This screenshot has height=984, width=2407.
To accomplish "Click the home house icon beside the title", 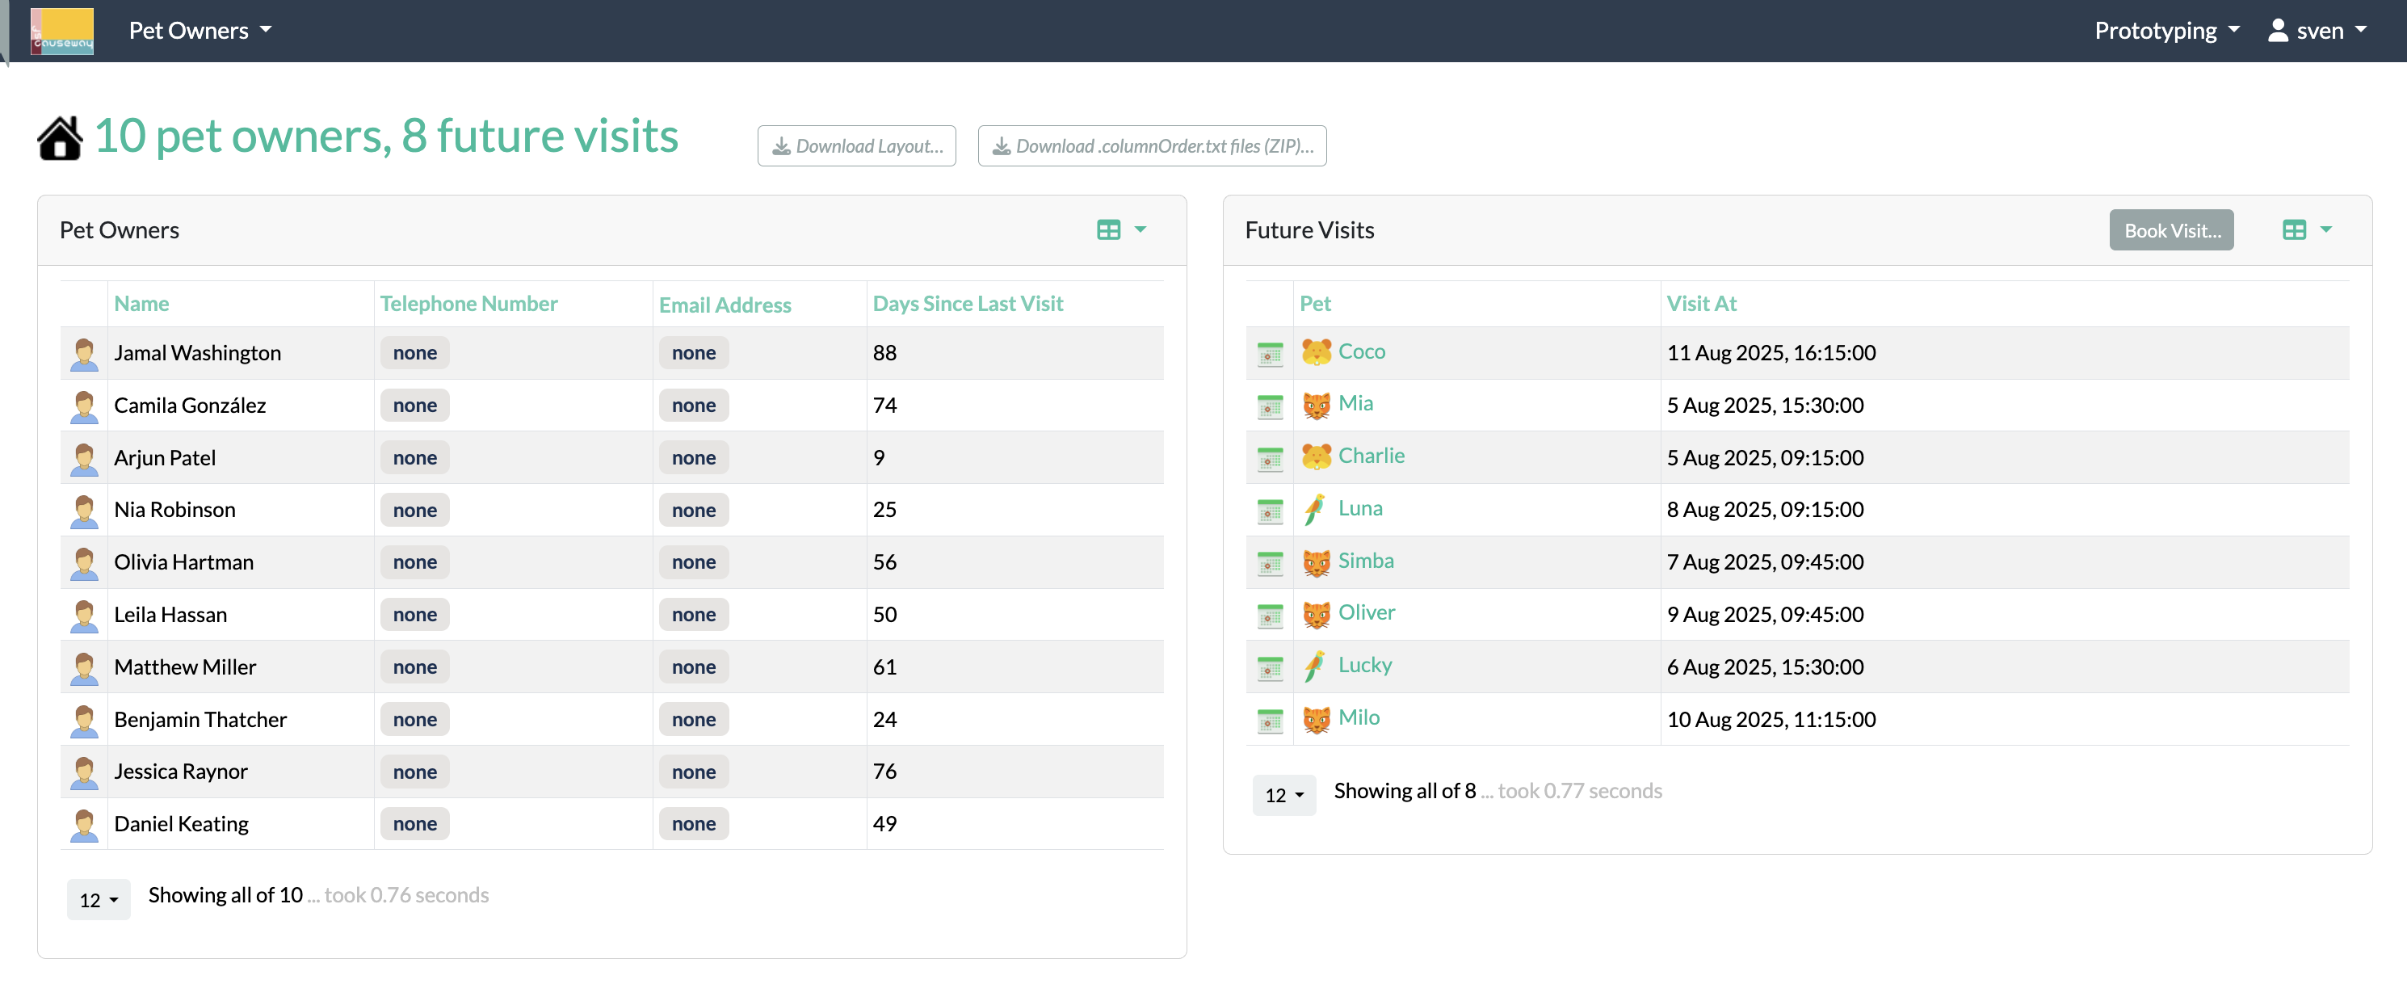I will tap(60, 138).
